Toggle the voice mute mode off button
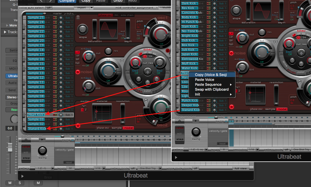Viewport: 311px width, 187px height. [x=196, y=168]
